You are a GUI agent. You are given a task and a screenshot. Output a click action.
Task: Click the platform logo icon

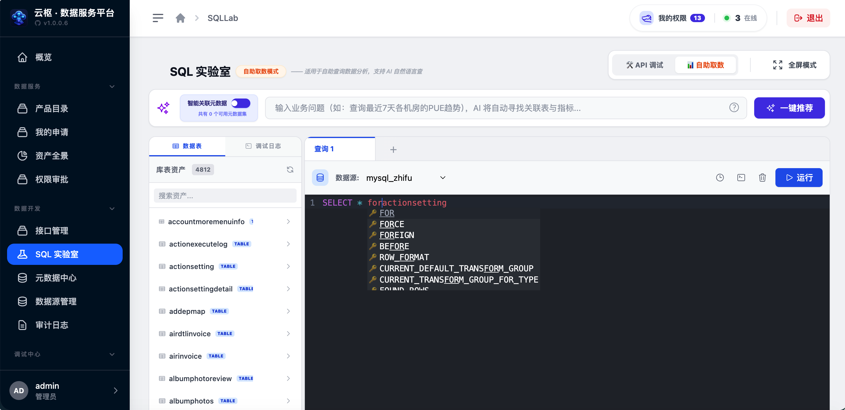coord(19,17)
